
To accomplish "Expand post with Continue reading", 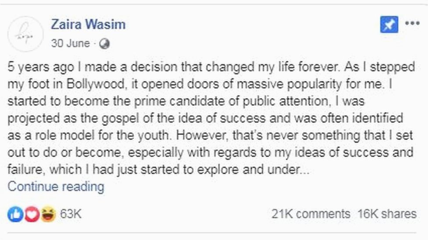I will tap(56, 187).
